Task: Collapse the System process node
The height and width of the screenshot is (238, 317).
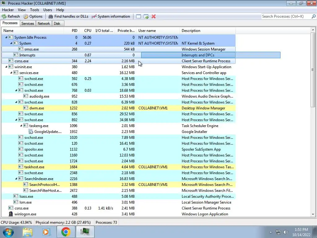Action: pyautogui.click(x=11, y=43)
